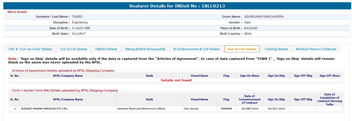
Task: Click the Sign Off Shore column header
Action: tap(330, 76)
